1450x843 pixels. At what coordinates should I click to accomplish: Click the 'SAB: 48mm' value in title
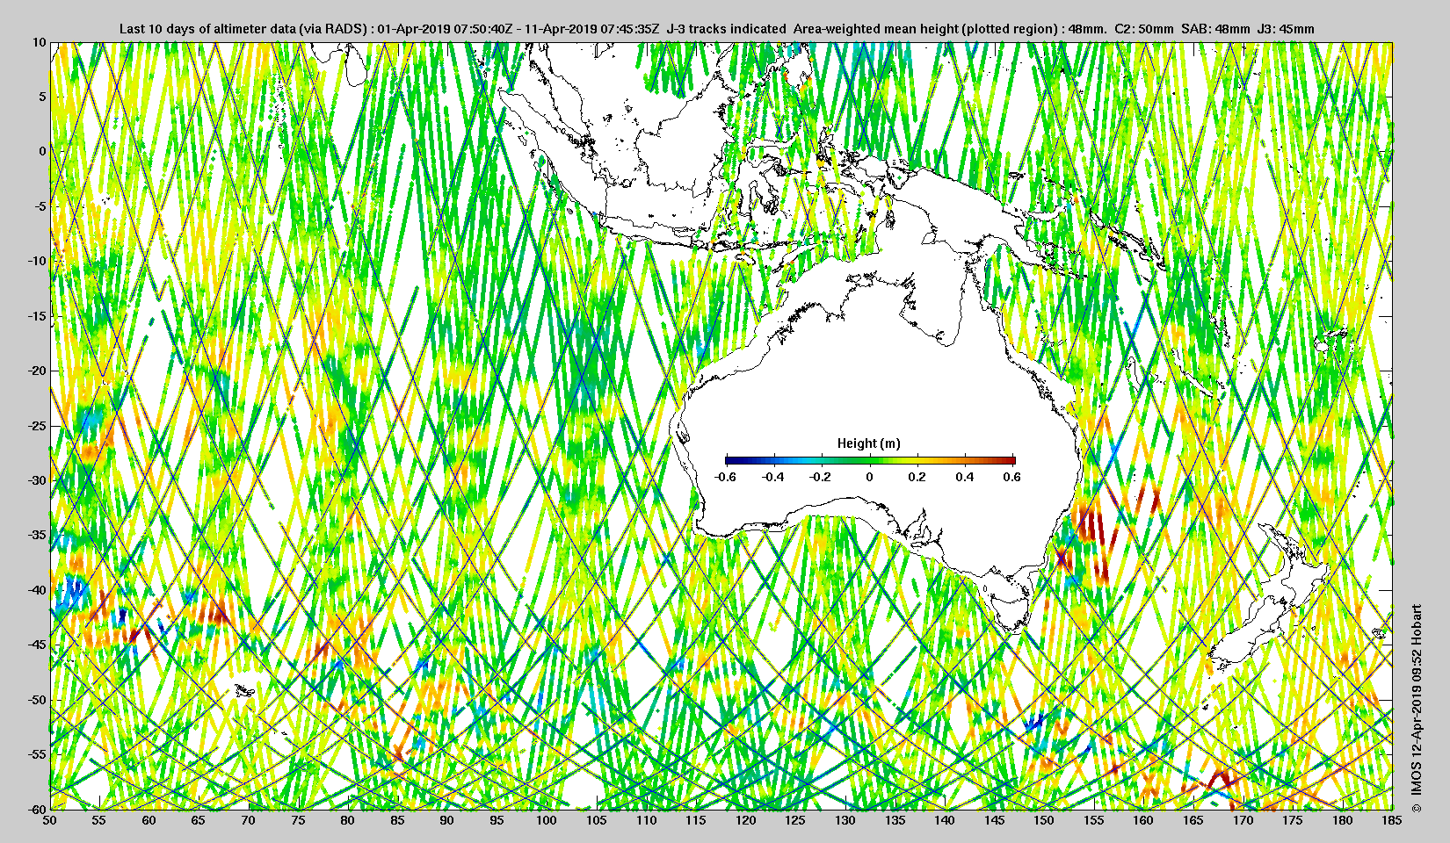1215,29
